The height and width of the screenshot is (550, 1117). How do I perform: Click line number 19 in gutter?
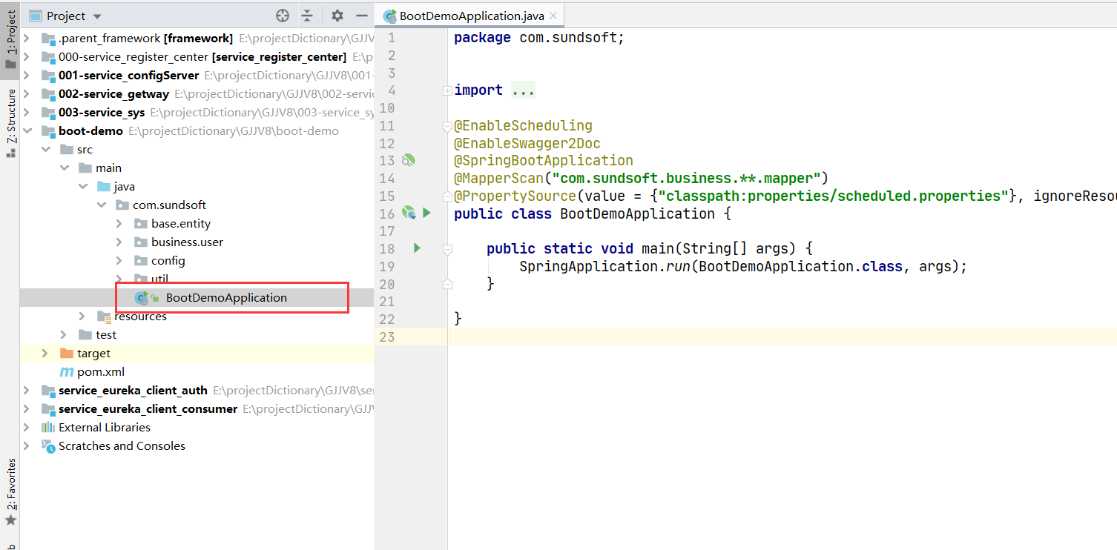[x=386, y=266]
